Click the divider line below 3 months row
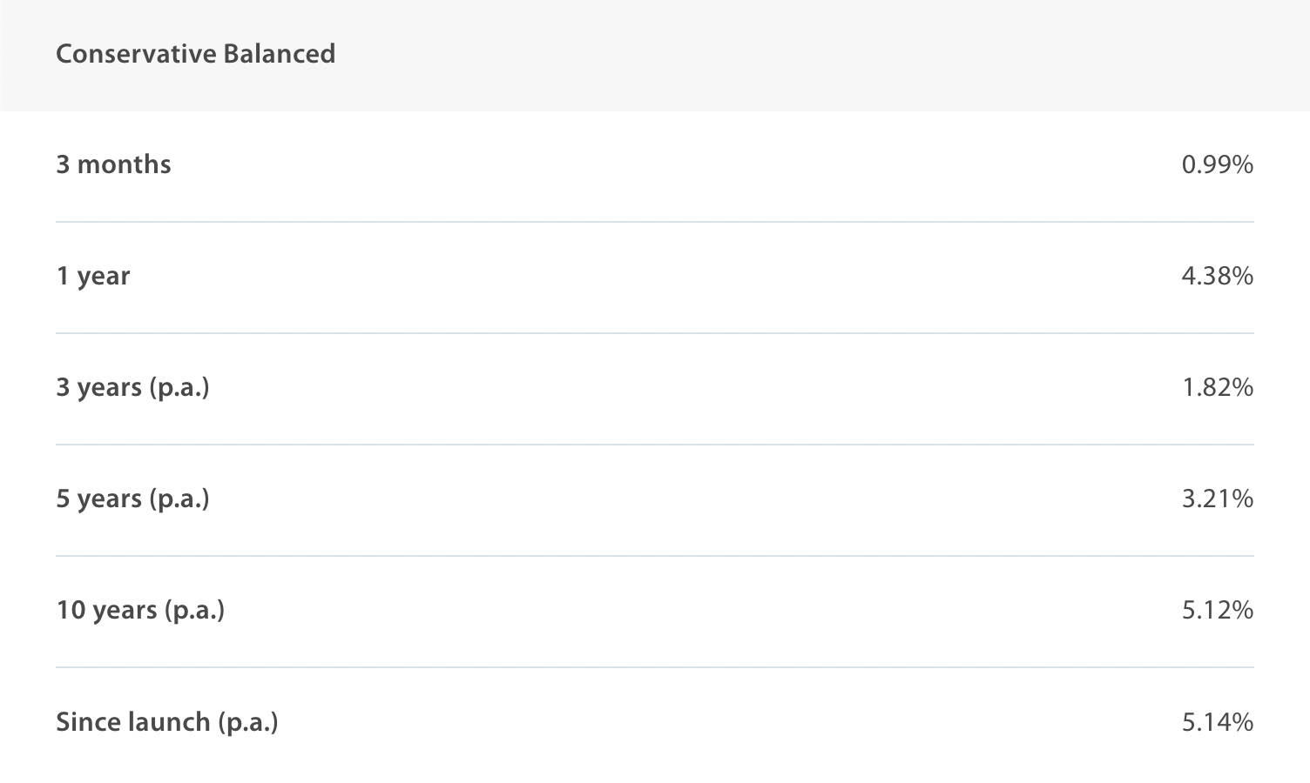Viewport: 1310px width, 783px height. [x=655, y=222]
